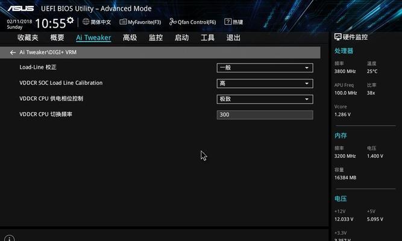Image resolution: width=402 pixels, height=241 pixels.
Task: Click the +5V label
Action: (x=371, y=211)
